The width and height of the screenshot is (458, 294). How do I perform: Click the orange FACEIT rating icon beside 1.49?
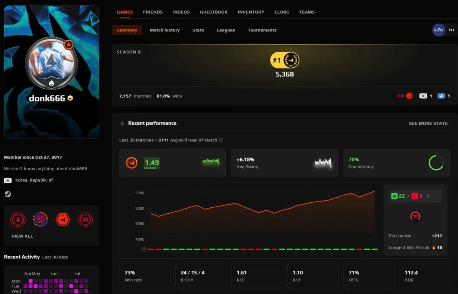click(132, 163)
